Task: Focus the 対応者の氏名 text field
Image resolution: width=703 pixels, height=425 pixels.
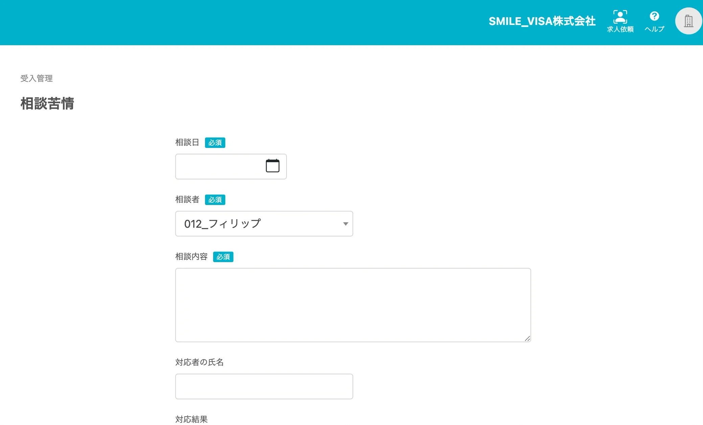Action: click(264, 386)
